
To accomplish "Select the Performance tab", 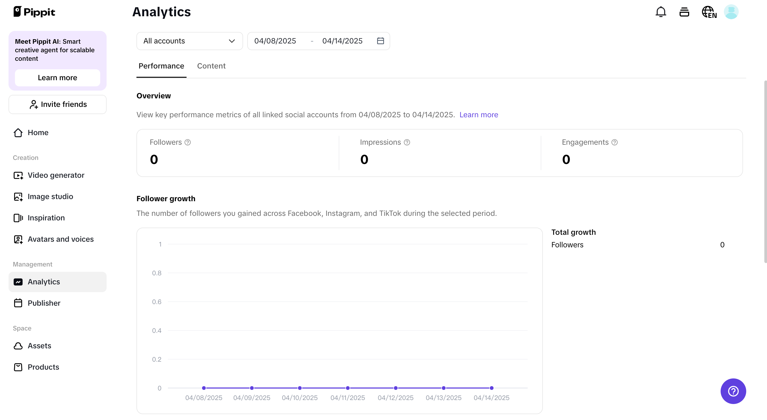I will tap(161, 66).
